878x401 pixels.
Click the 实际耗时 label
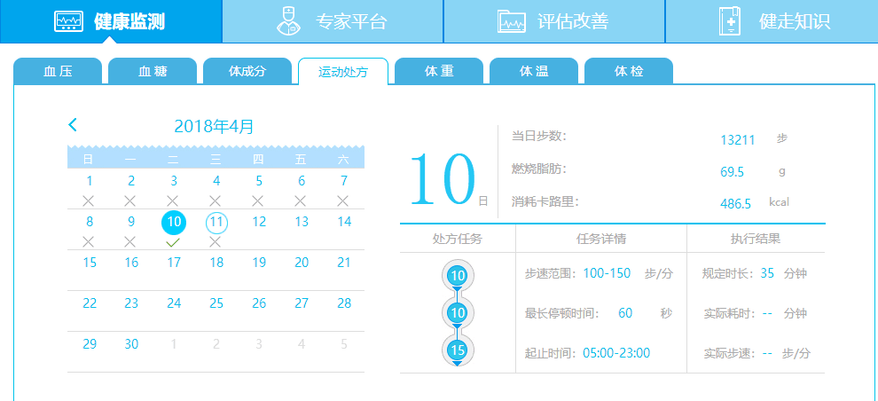pyautogui.click(x=731, y=314)
